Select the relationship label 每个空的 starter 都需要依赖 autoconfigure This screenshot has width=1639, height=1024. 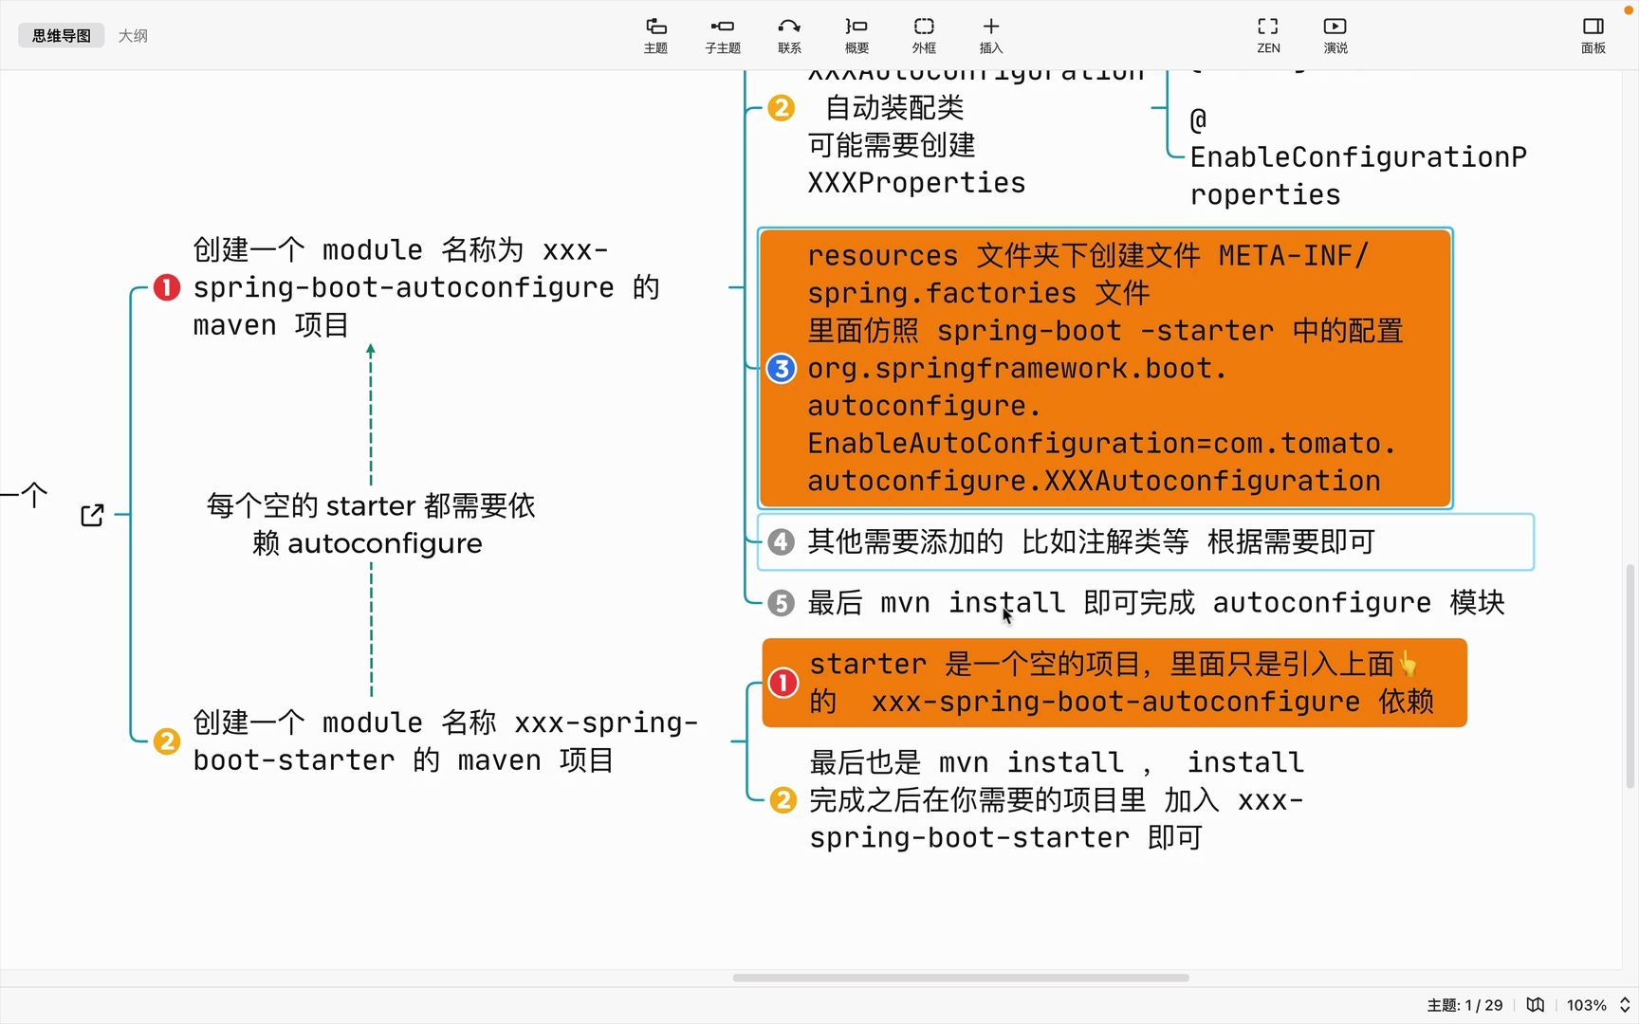371,524
